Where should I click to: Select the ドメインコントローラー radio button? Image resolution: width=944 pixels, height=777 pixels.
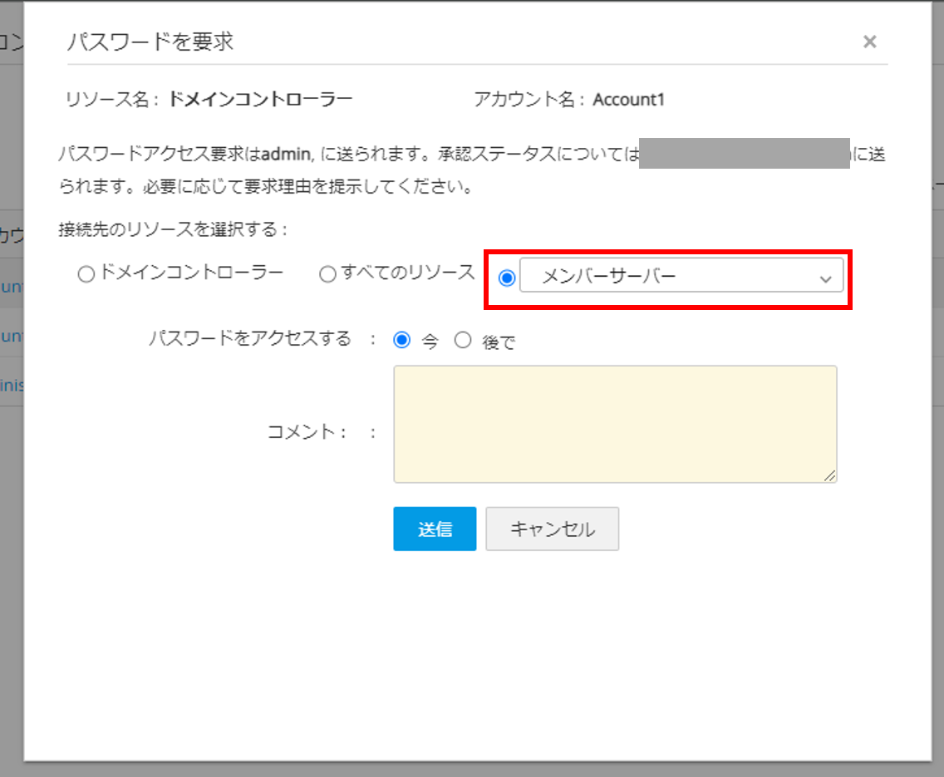click(86, 275)
